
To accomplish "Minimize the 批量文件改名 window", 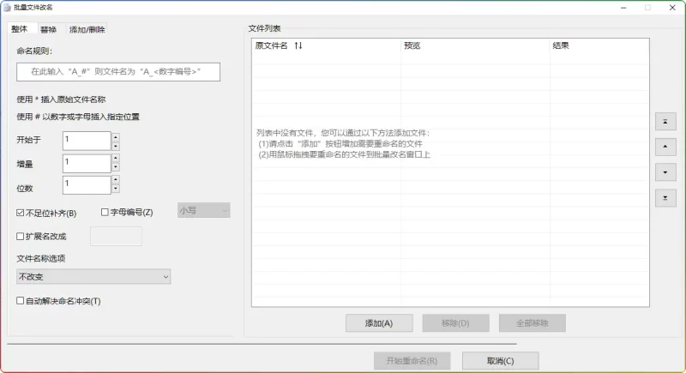I will pos(623,8).
